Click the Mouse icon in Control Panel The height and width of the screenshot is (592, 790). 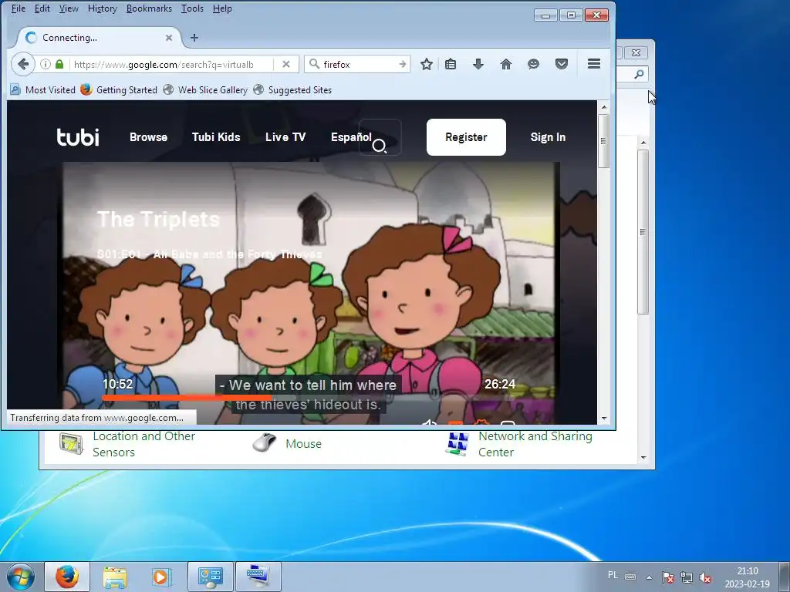[265, 443]
